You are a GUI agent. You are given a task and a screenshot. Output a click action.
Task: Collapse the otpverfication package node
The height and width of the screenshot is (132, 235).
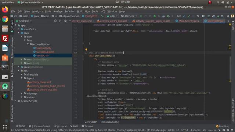[28, 44]
